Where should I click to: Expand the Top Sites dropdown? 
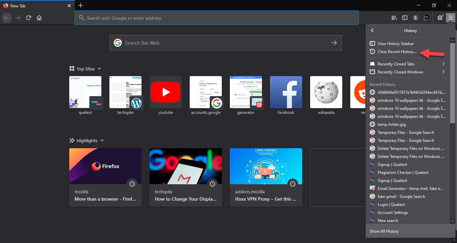99,69
